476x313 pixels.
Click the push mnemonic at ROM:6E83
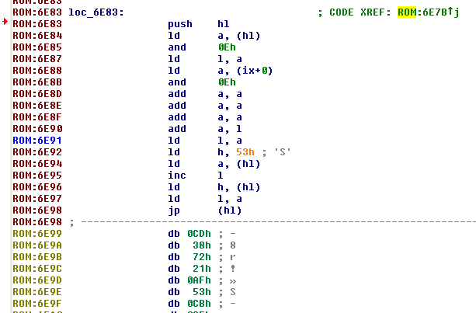[x=180, y=24]
